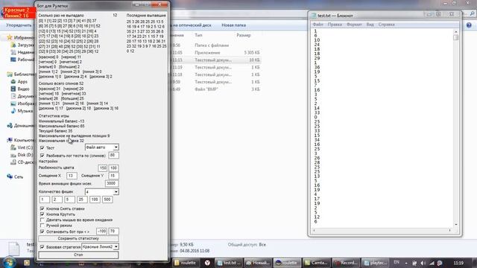
Task: Open Формат menu in Notepad
Action: click(354, 25)
